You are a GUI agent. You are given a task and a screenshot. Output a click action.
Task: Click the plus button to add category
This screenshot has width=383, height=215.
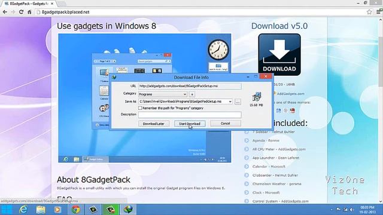(x=192, y=94)
